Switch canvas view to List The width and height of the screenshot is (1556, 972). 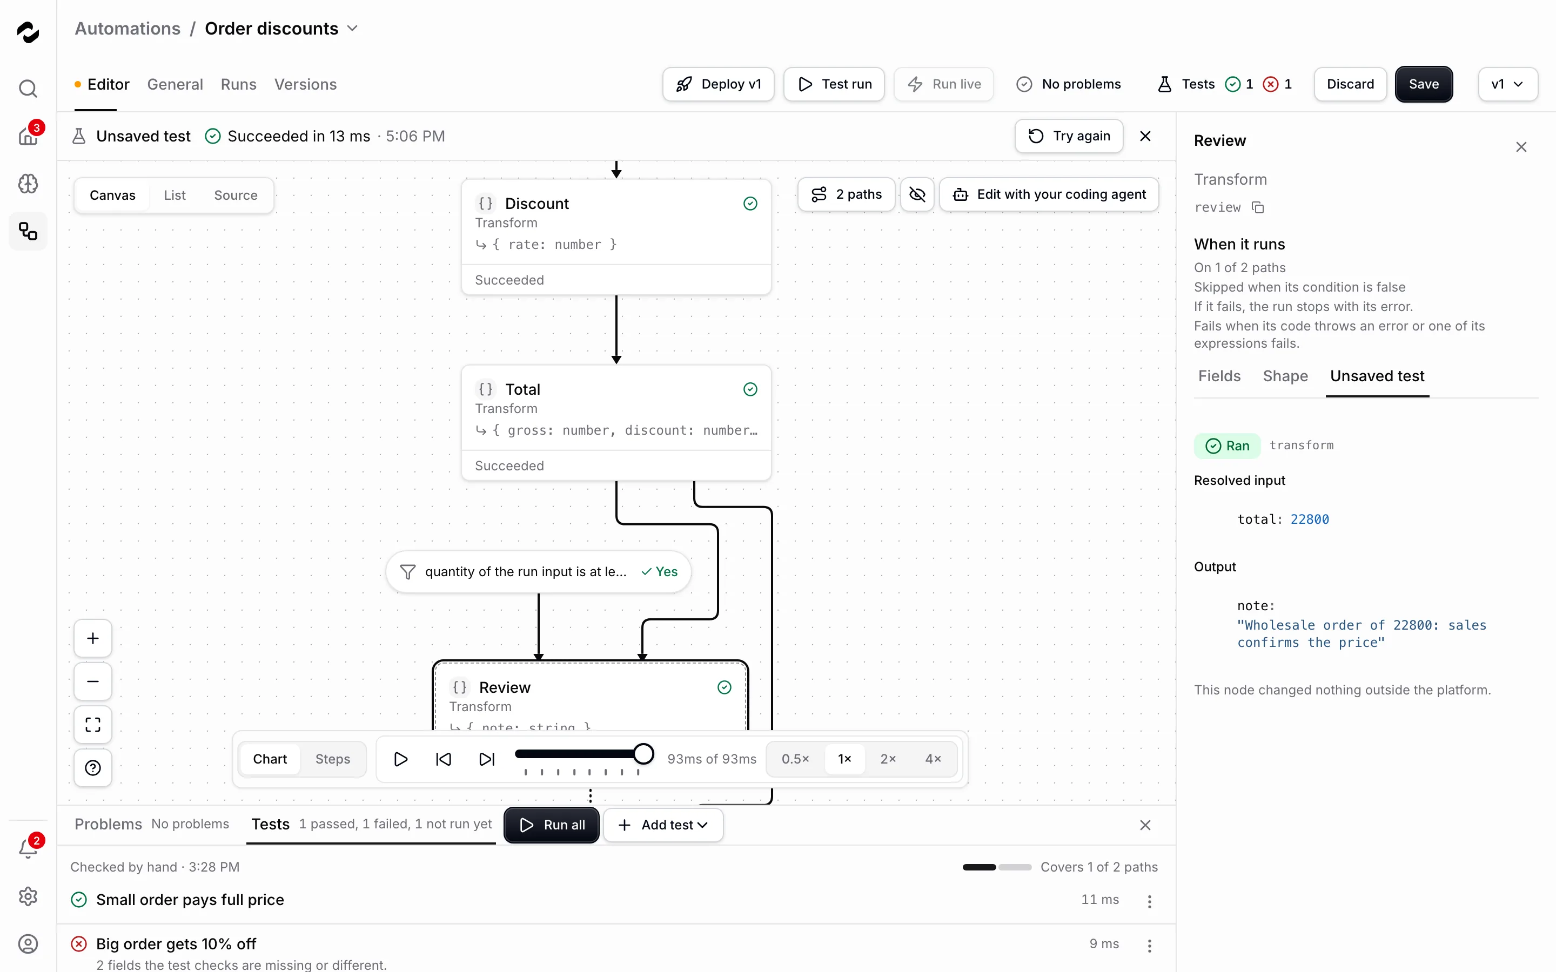pyautogui.click(x=175, y=195)
